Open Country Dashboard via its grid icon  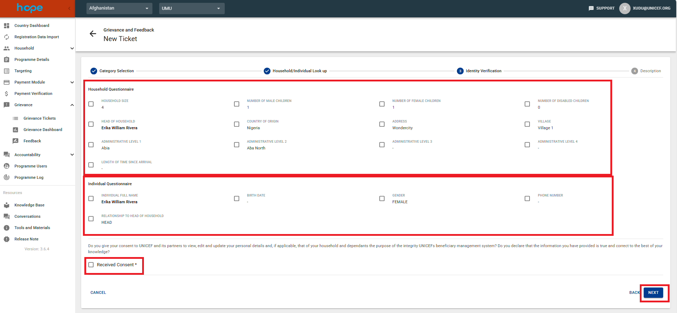[6, 25]
